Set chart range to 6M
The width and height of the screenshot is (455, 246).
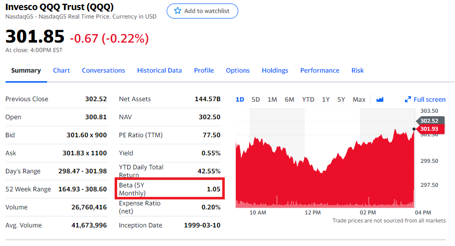coord(289,100)
